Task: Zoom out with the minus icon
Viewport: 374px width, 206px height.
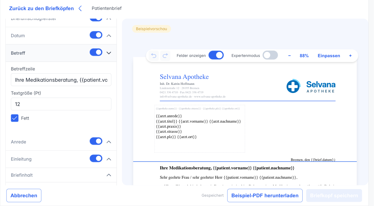Action: point(289,56)
